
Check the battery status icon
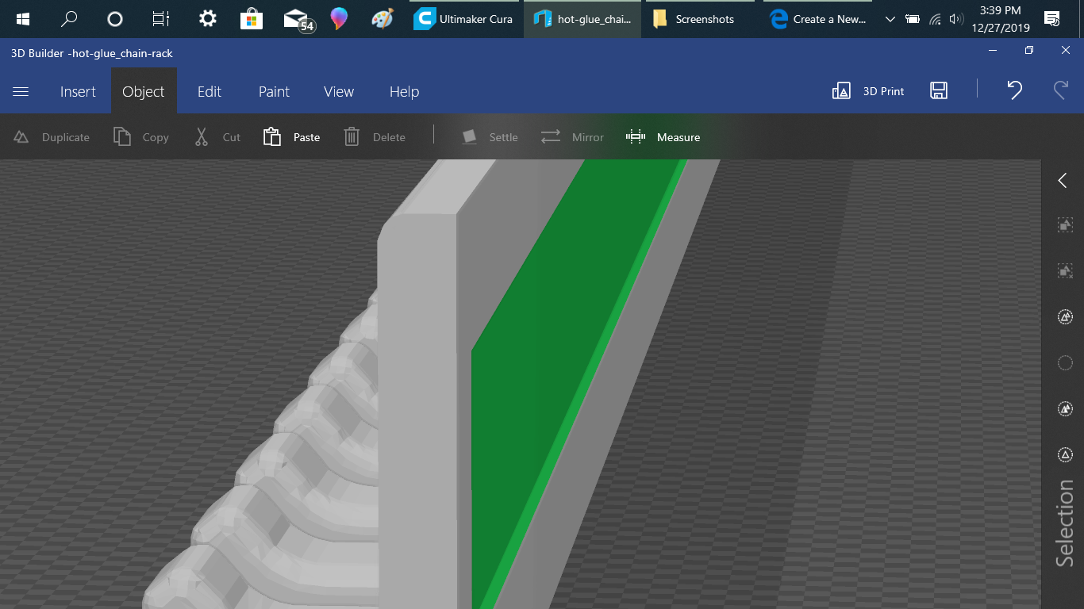tap(913, 19)
